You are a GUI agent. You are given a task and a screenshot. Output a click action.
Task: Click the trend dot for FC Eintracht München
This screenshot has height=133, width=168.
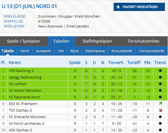click(160, 117)
